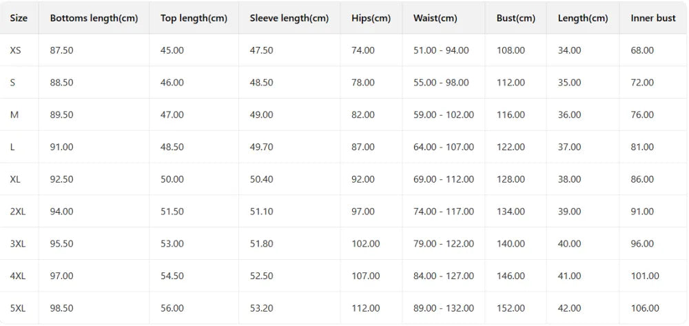Select the Inner bust column header

pyautogui.click(x=653, y=19)
